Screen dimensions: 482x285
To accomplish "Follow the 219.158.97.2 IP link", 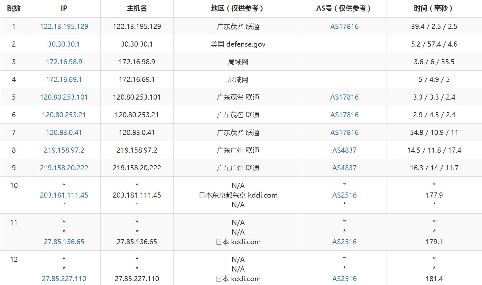I will [64, 150].
